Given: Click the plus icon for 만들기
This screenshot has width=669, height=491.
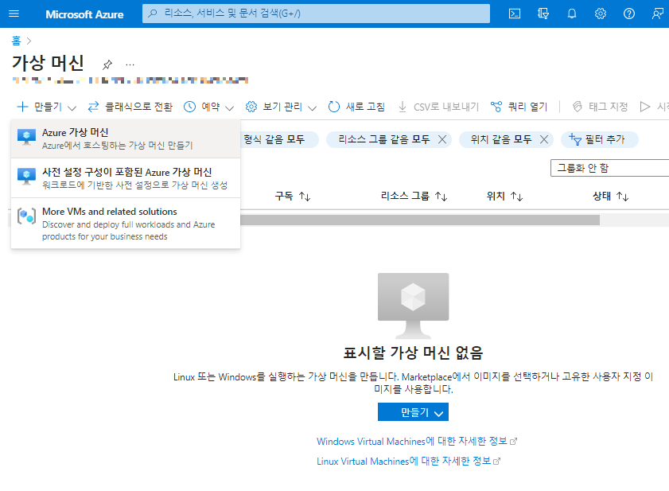Looking at the screenshot, I should tap(22, 107).
